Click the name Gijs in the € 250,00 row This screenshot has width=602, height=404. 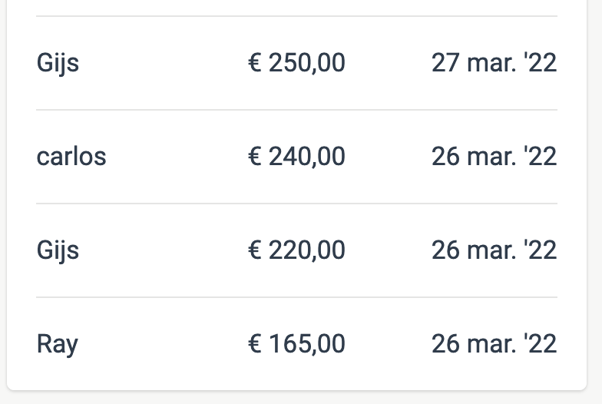coord(58,63)
